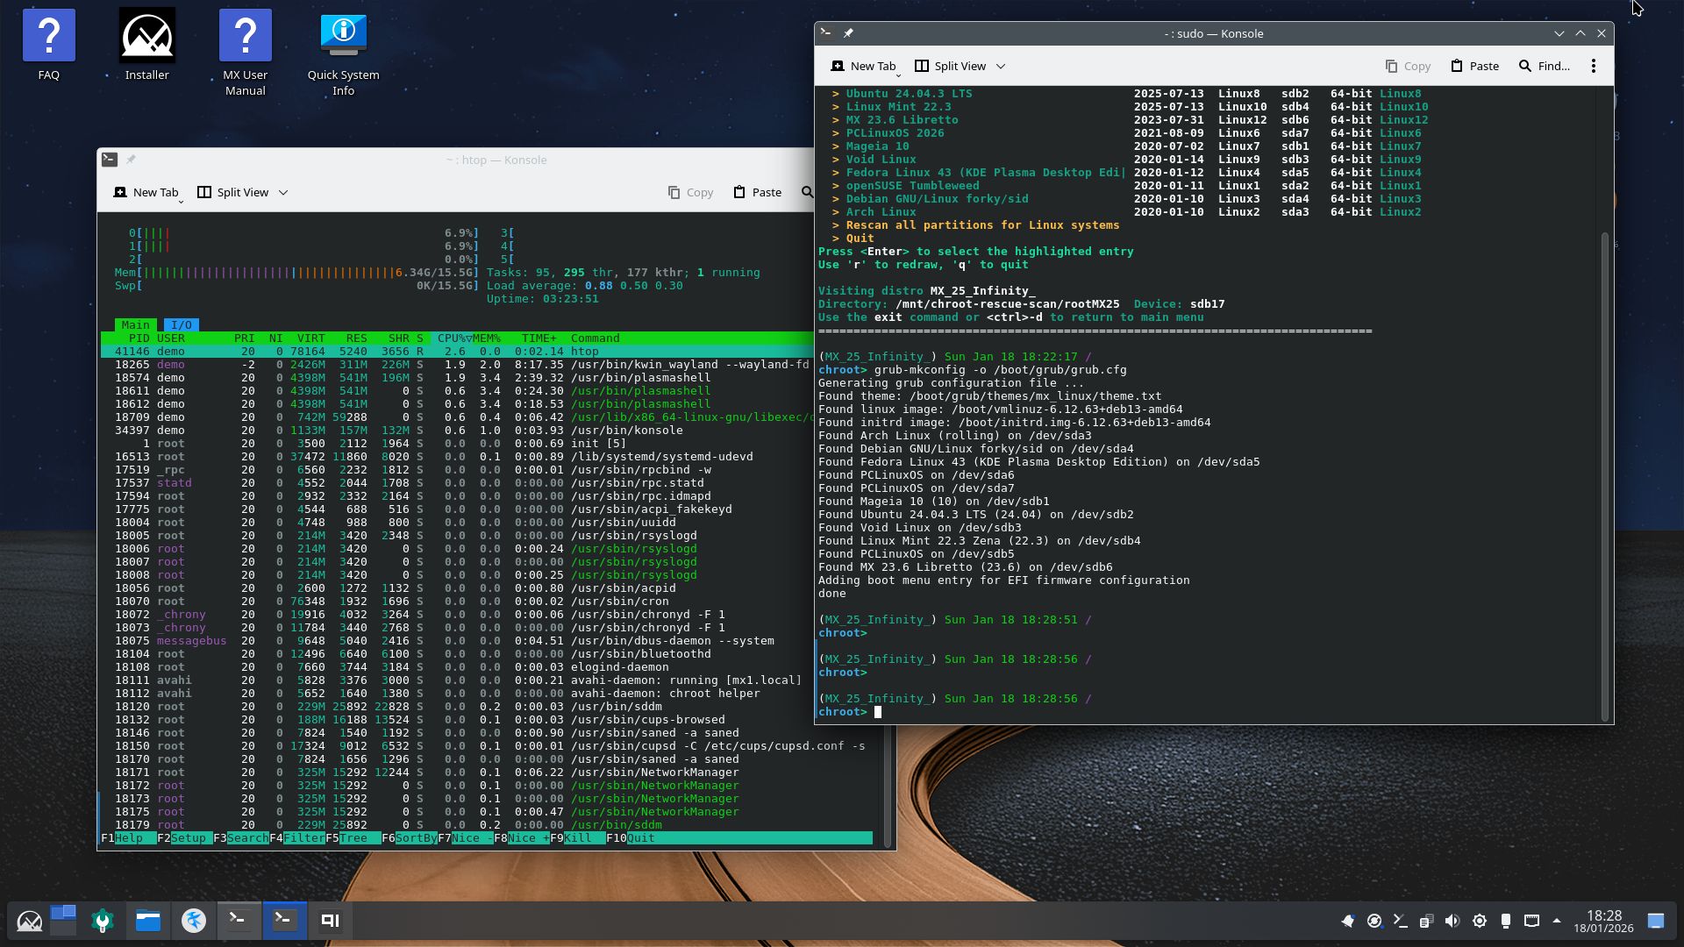Toggle the pin icon on the htop Konsole titlebar
Viewport: 1684px width, 947px height.
pos(131,160)
